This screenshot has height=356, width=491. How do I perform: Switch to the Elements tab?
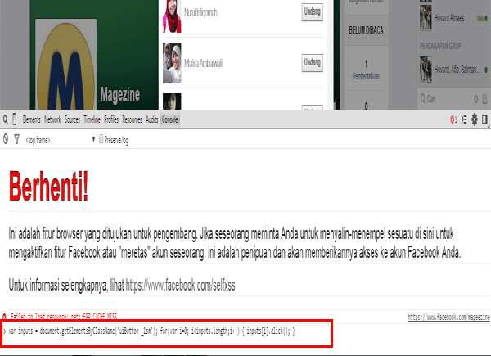[x=31, y=119]
